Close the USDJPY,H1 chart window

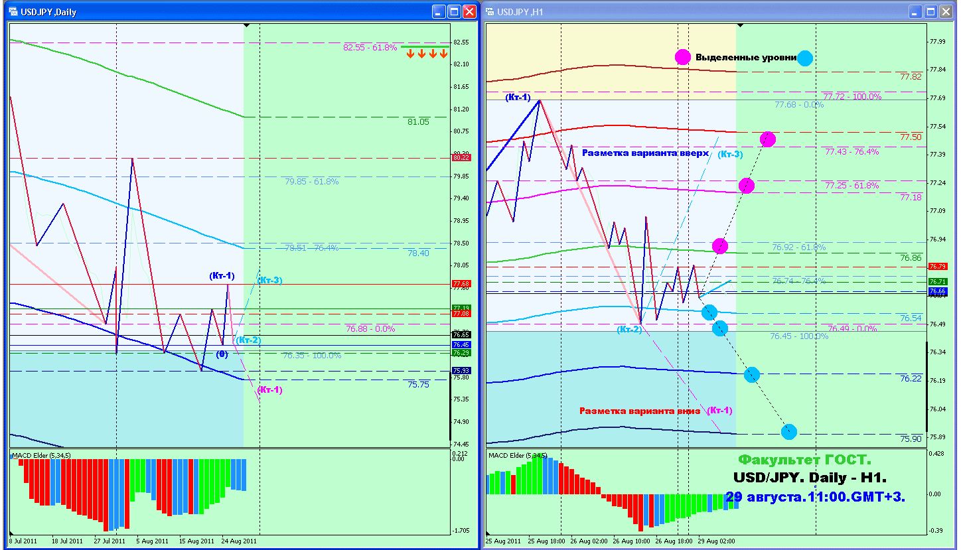tap(946, 11)
